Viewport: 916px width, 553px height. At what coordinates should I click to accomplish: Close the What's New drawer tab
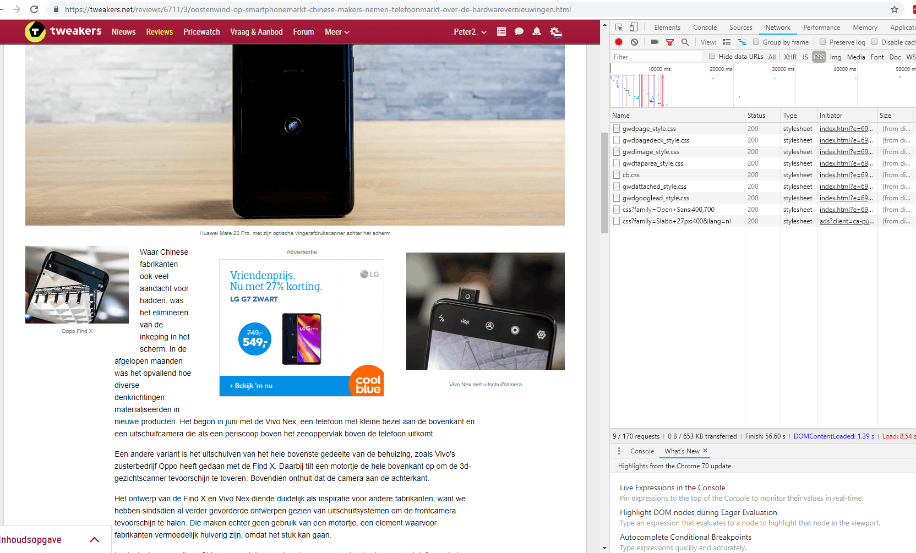click(705, 451)
